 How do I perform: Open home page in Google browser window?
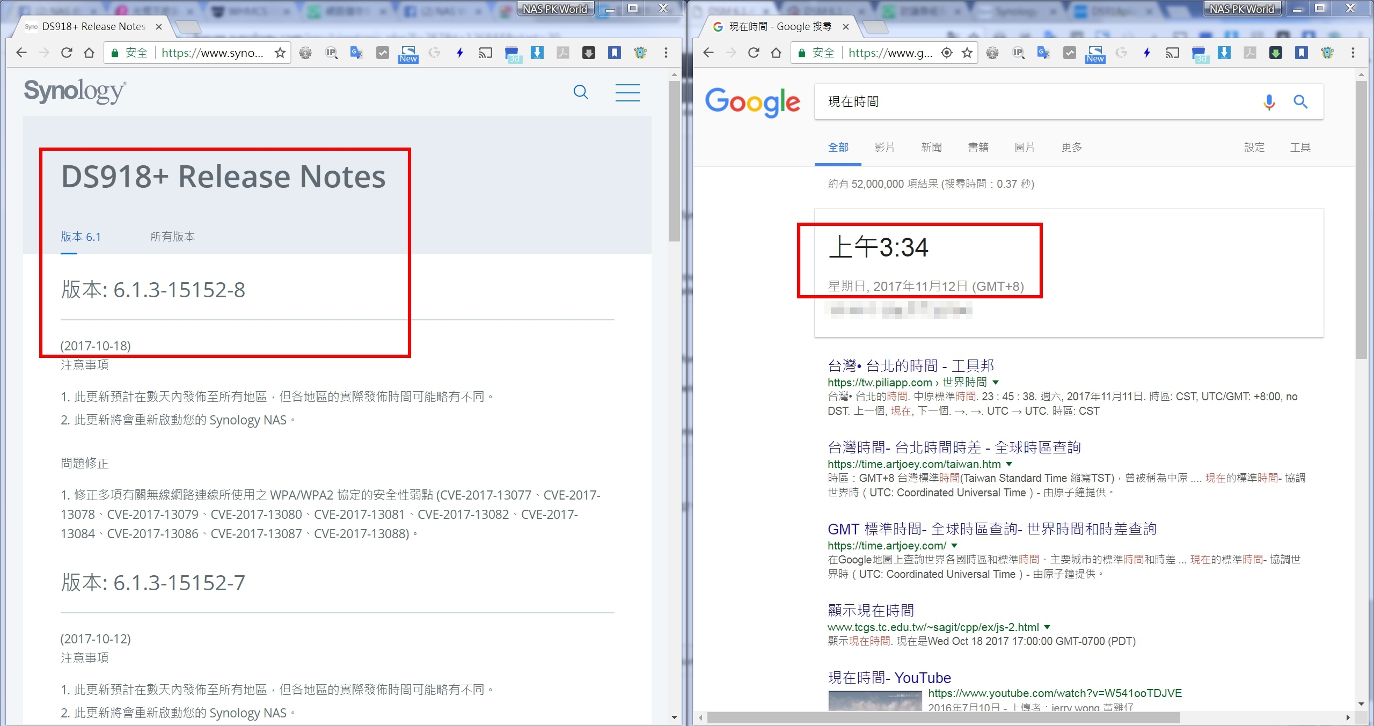[776, 53]
